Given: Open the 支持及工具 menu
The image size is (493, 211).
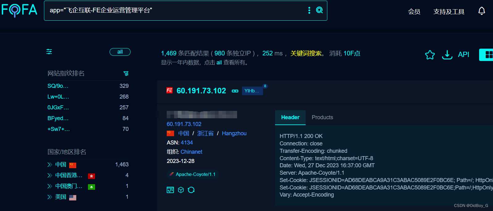Looking at the screenshot, I should pos(449,12).
